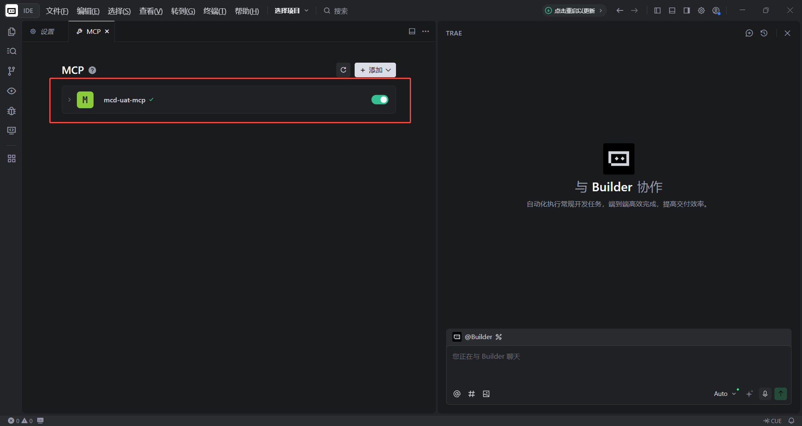Viewport: 802px width, 426px height.
Task: Start a new chat in TRAE panel
Action: tap(749, 33)
